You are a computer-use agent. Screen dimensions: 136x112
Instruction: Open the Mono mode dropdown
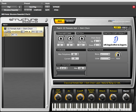[x=105, y=54]
